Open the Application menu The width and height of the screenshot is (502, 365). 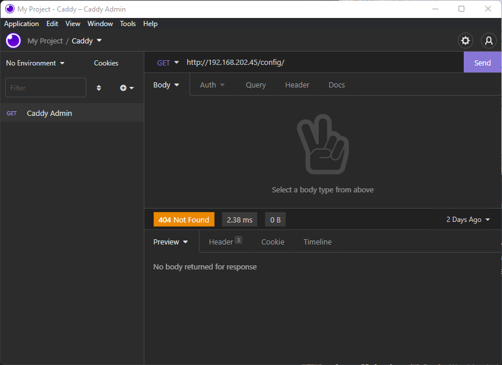pos(21,24)
